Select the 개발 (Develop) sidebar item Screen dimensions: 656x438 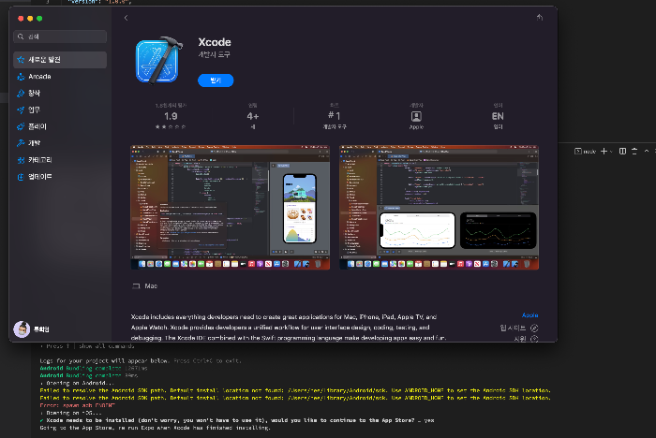click(x=60, y=143)
